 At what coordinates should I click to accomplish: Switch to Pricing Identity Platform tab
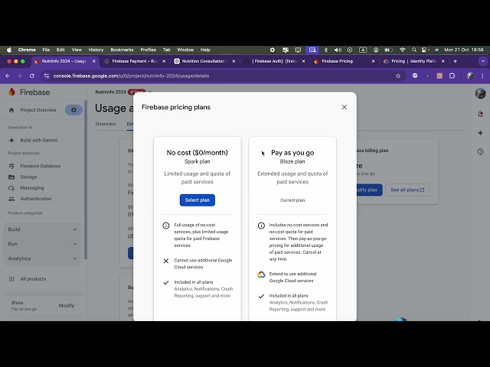coord(413,61)
